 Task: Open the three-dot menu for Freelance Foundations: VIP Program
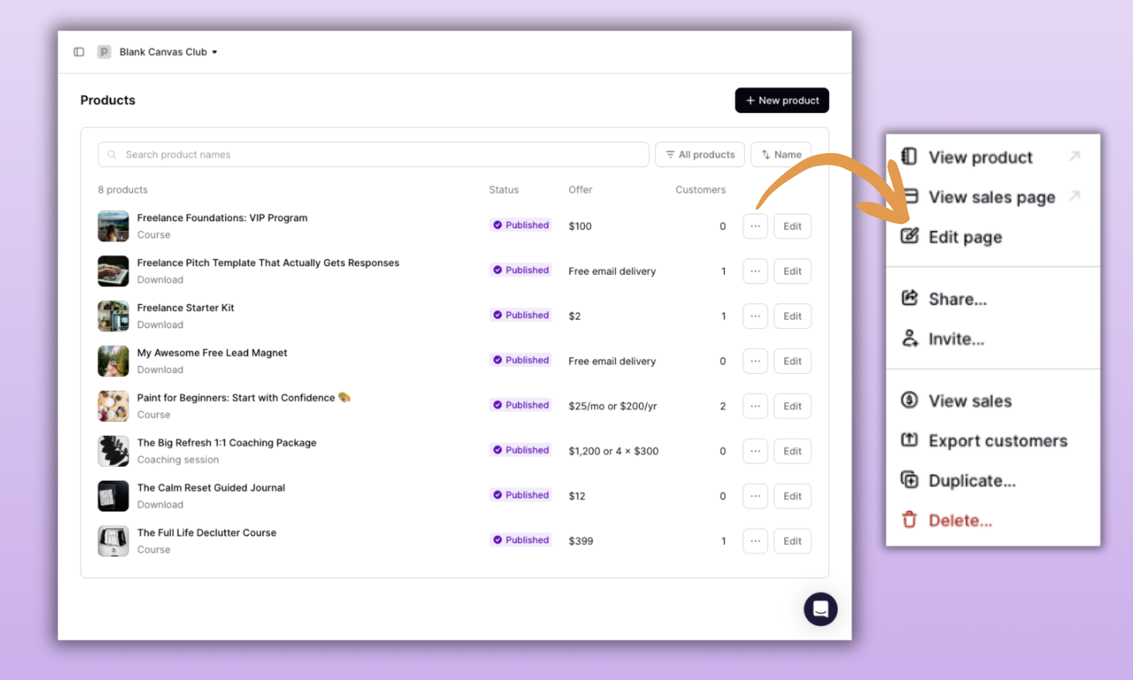(755, 226)
